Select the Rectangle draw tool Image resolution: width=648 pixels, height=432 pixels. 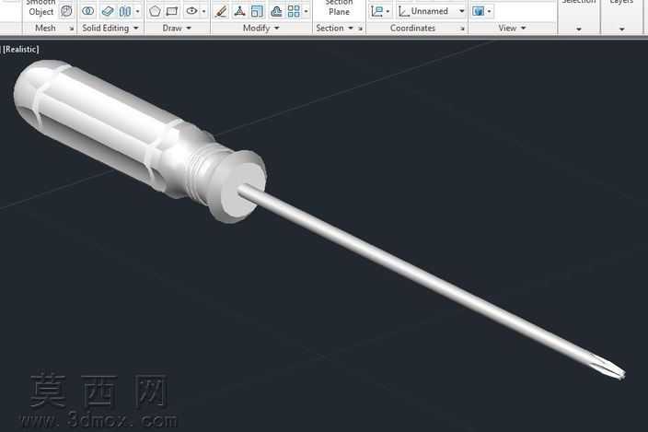[172, 11]
